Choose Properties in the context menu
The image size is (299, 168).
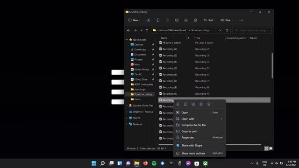(x=199, y=138)
